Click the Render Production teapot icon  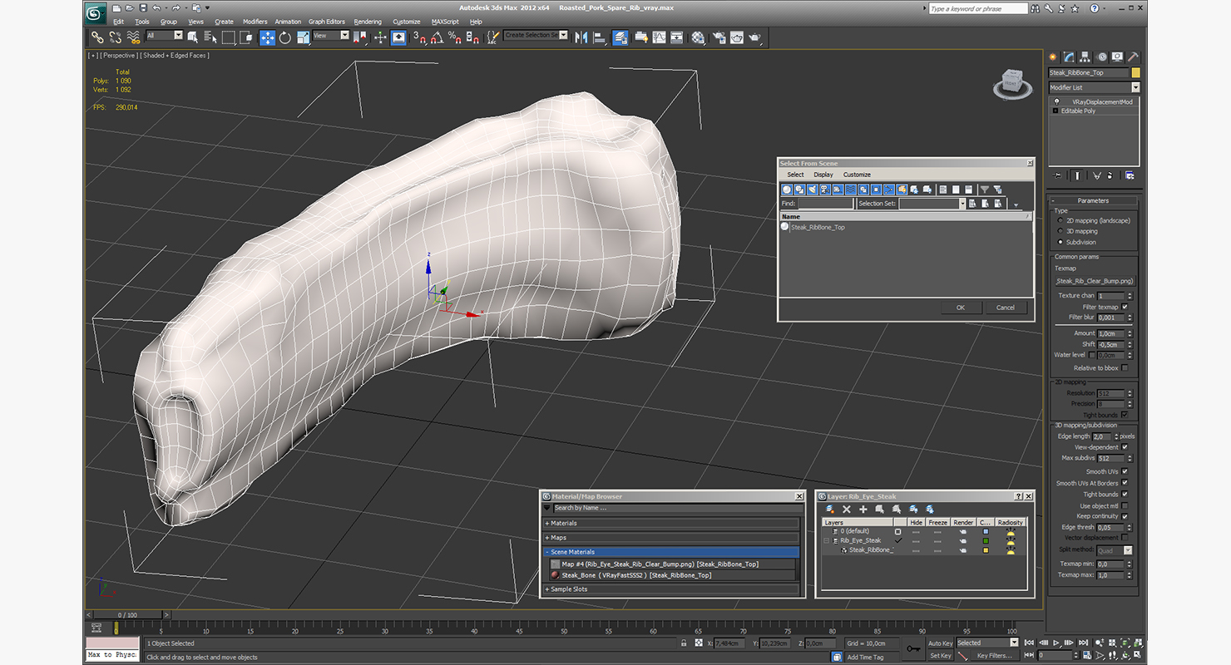click(755, 37)
